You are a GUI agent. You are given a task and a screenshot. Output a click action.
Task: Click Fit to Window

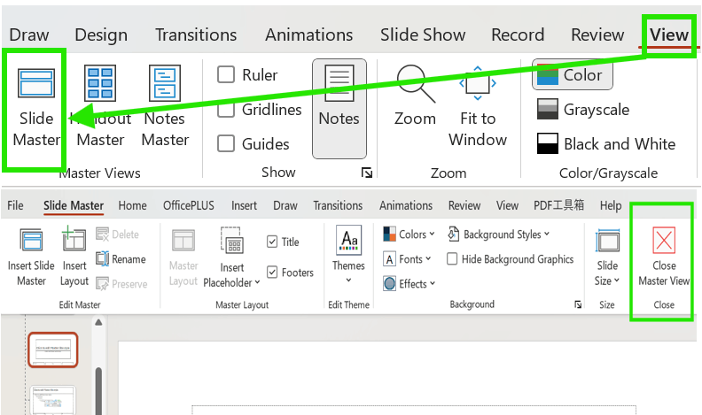pos(478,107)
